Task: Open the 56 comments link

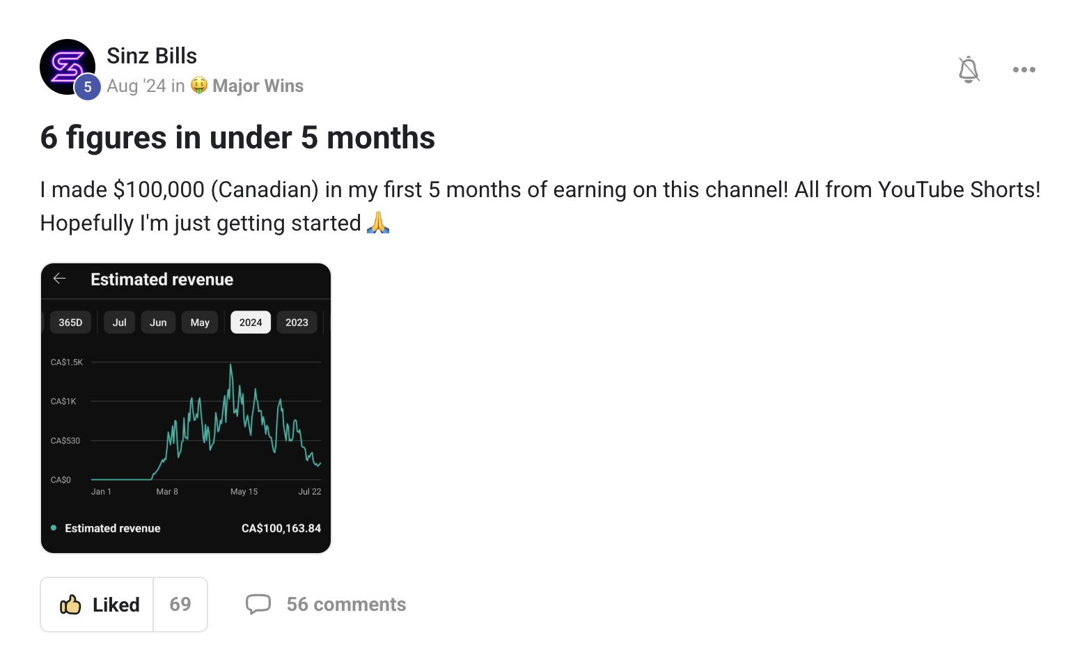Action: click(x=346, y=605)
